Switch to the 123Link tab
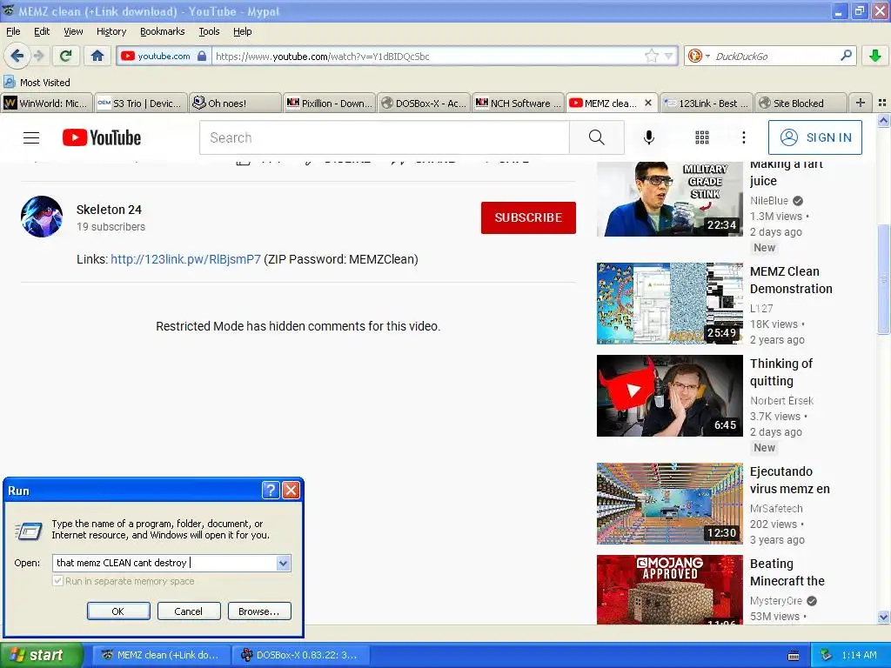Image resolution: width=891 pixels, height=668 pixels. [x=707, y=103]
